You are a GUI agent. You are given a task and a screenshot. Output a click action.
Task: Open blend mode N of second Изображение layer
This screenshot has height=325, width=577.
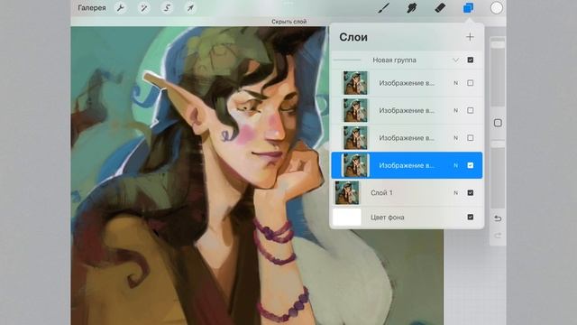pyautogui.click(x=455, y=110)
